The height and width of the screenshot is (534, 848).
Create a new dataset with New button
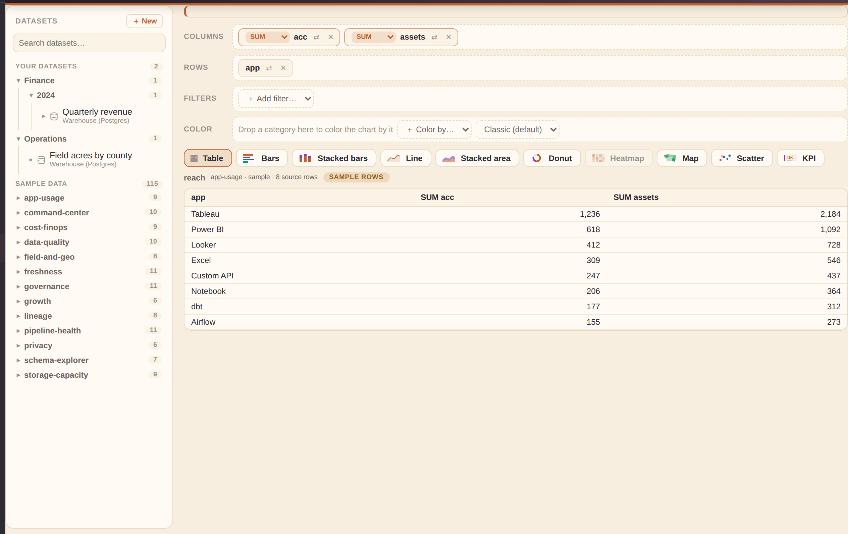point(145,21)
